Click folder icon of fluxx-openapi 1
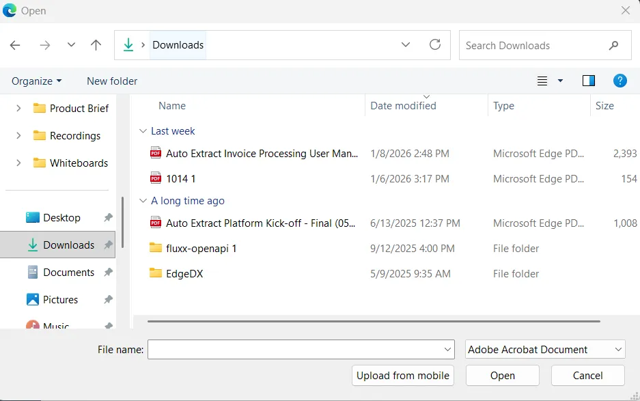The height and width of the screenshot is (401, 640). pos(156,247)
